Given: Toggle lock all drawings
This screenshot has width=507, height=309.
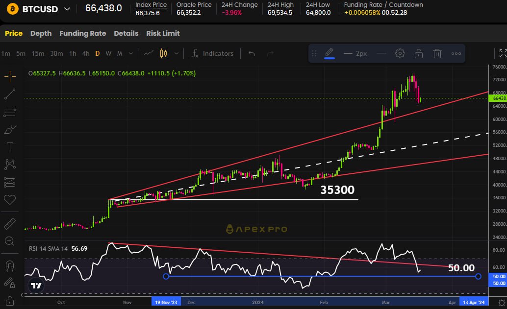Looking at the screenshot, I should click(x=10, y=301).
